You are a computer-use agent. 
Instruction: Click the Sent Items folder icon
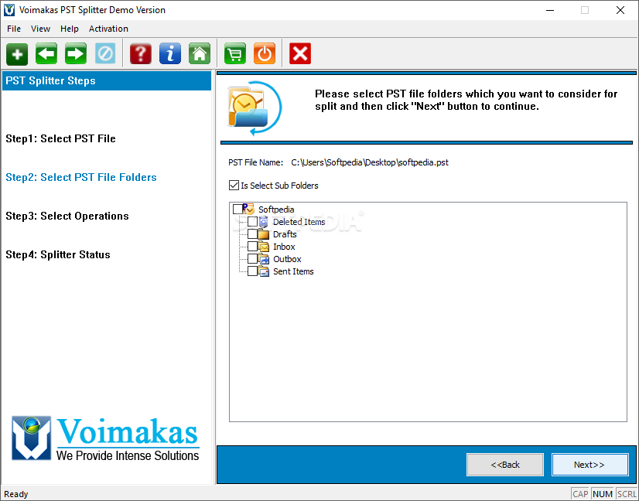click(263, 271)
